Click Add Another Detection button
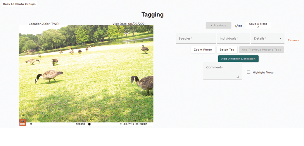This screenshot has width=304, height=146. pos(238,59)
